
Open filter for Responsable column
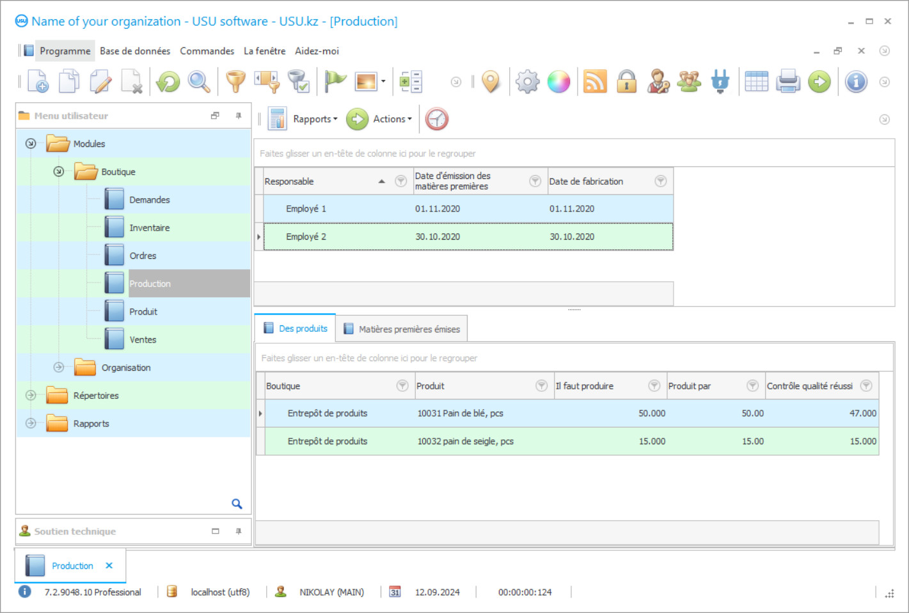click(401, 181)
